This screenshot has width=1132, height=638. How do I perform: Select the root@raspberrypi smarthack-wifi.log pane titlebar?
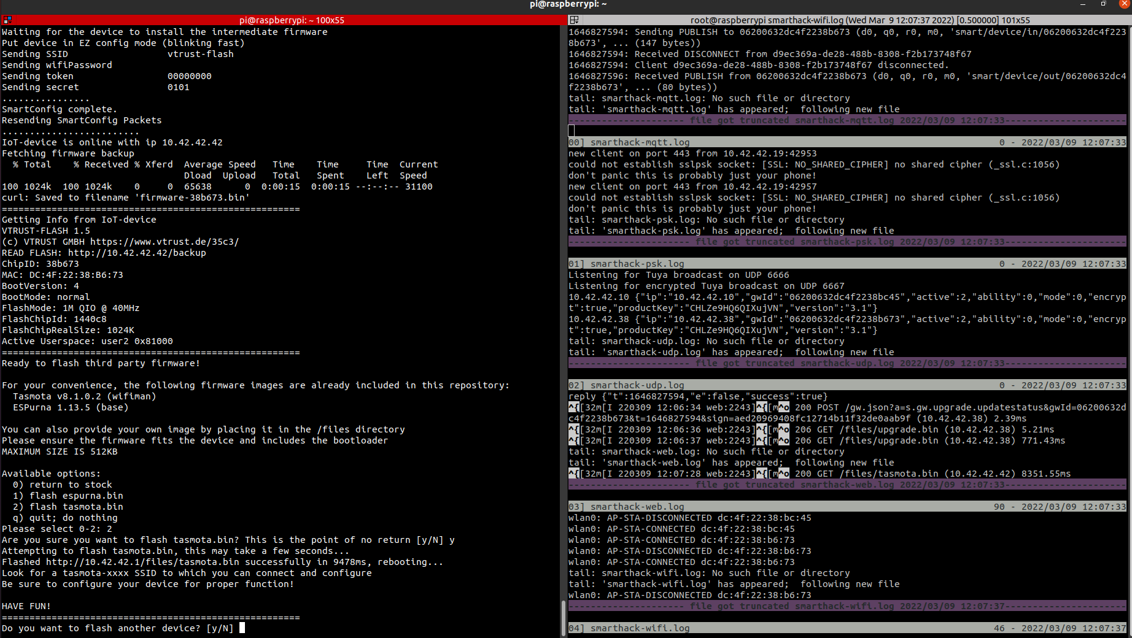pyautogui.click(x=859, y=20)
